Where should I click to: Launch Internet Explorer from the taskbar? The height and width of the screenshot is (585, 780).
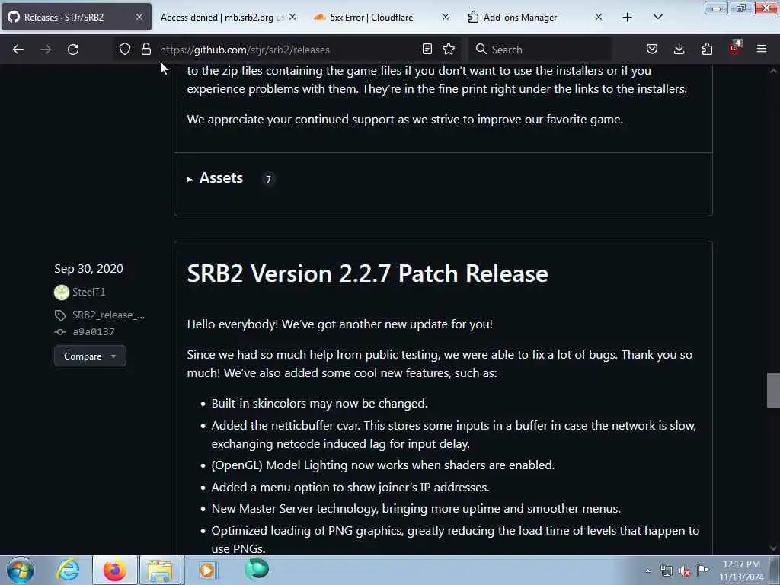(x=68, y=570)
